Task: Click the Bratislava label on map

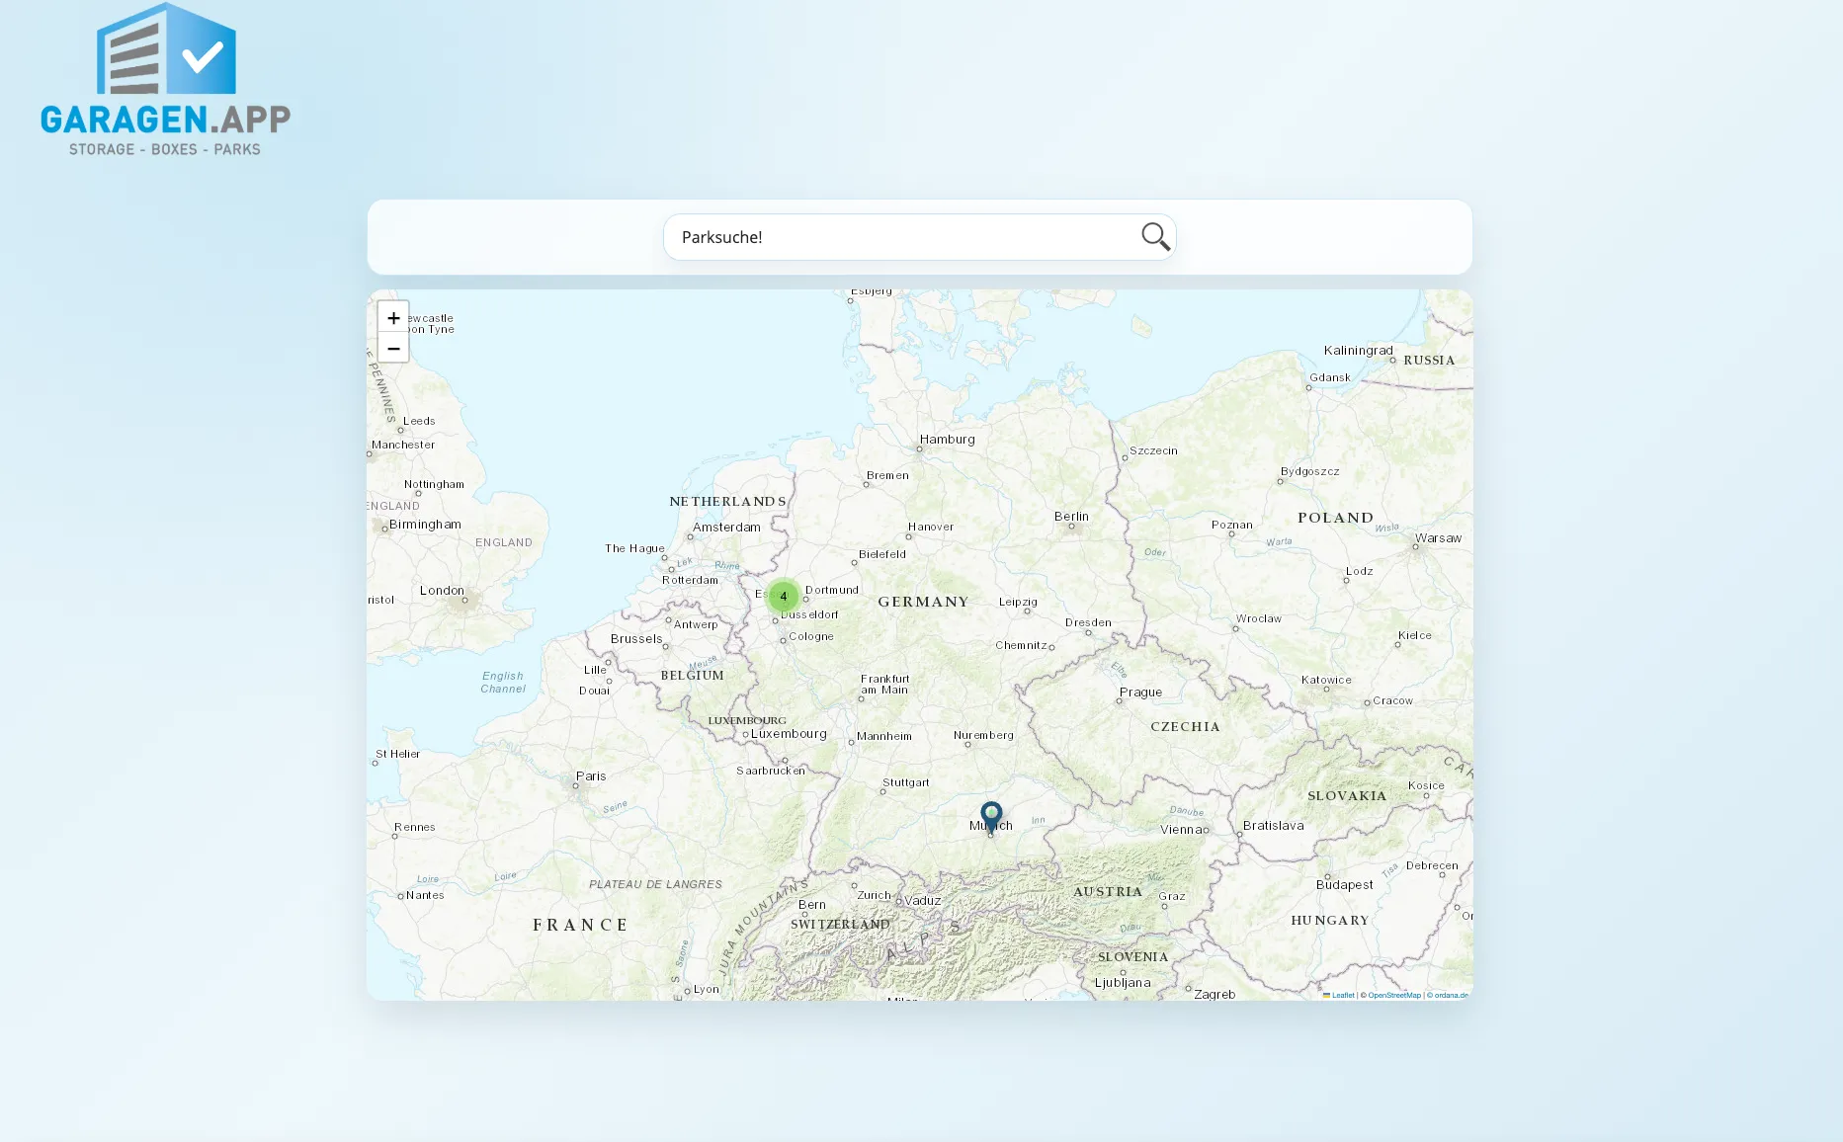Action: click(x=1273, y=826)
